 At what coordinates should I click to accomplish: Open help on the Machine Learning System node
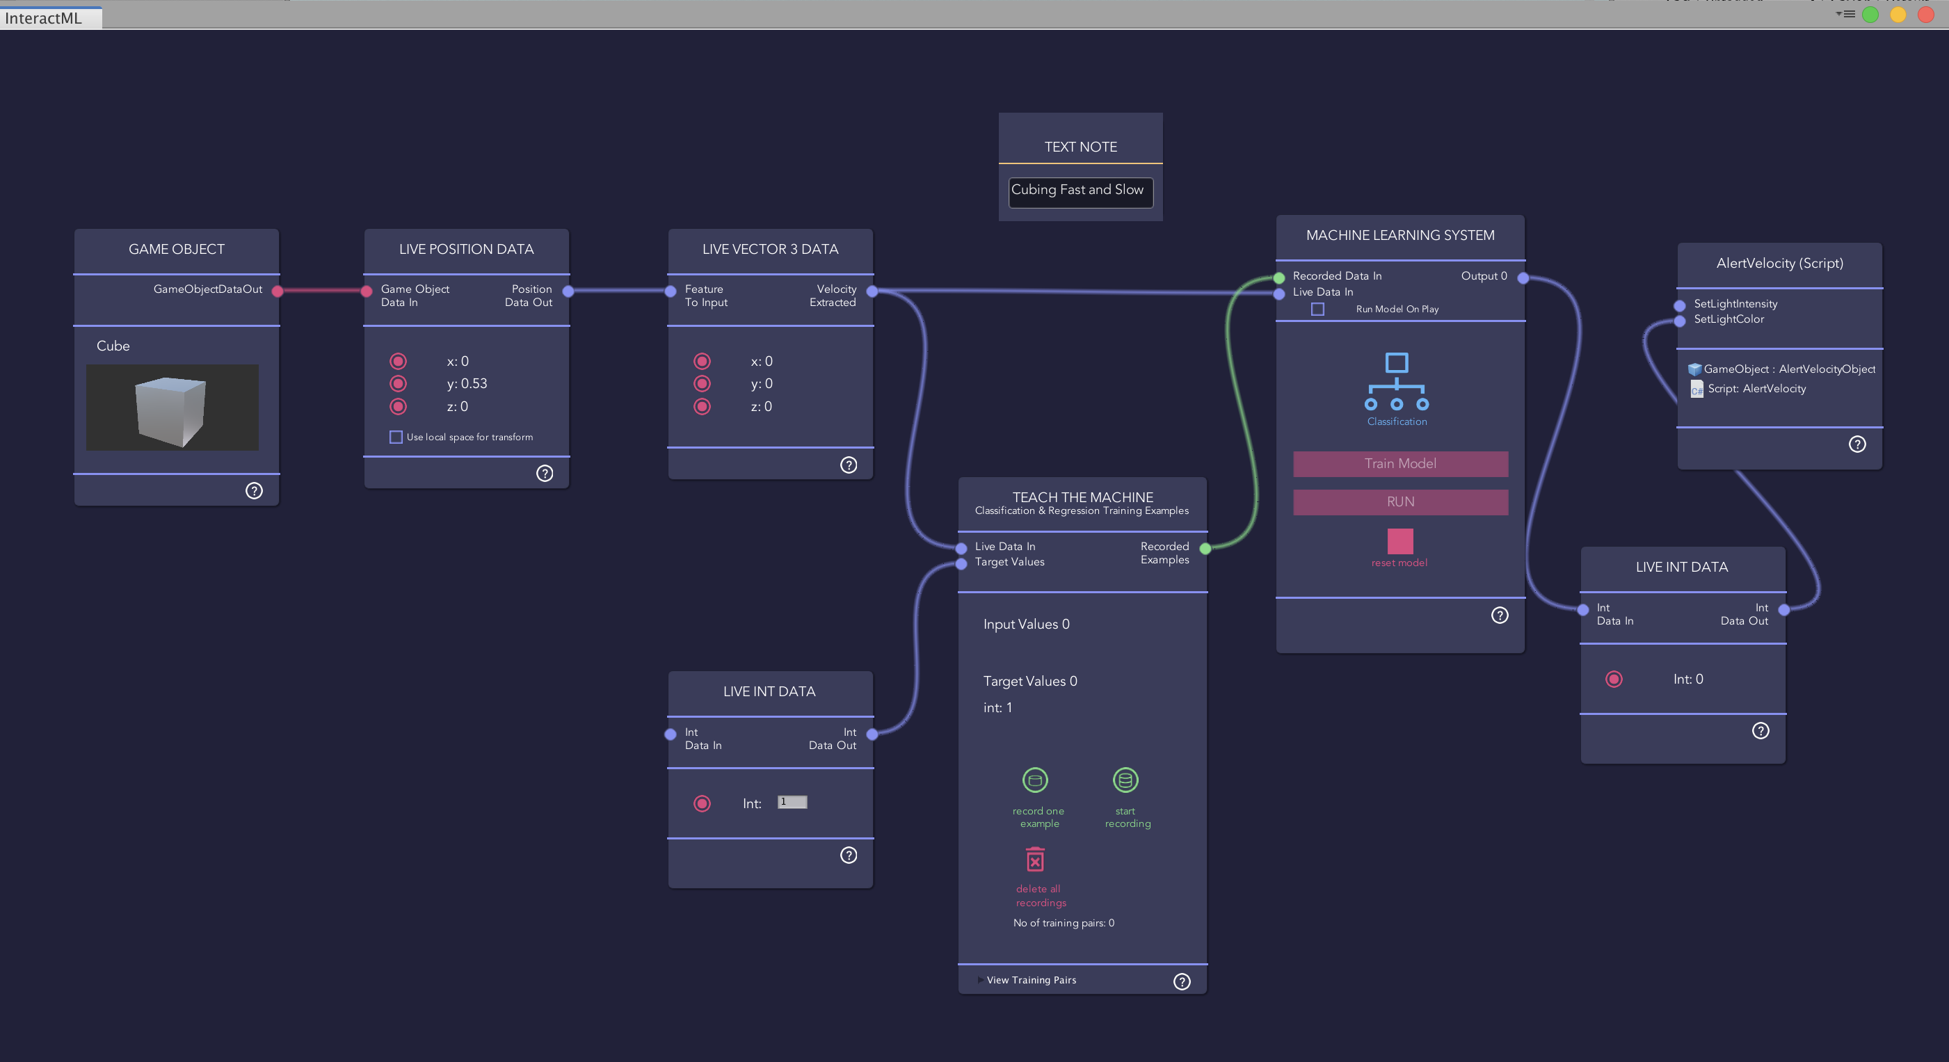(x=1500, y=615)
